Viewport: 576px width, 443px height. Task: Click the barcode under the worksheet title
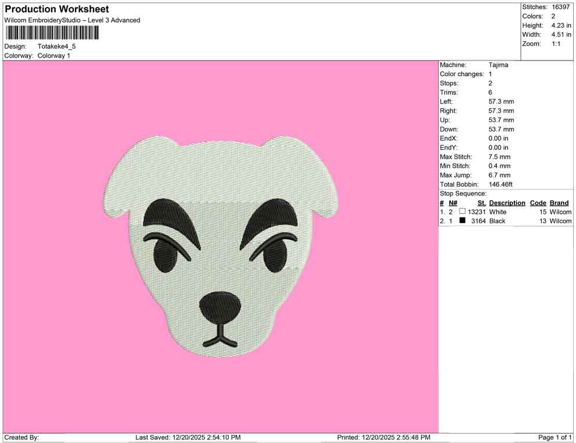(x=51, y=33)
